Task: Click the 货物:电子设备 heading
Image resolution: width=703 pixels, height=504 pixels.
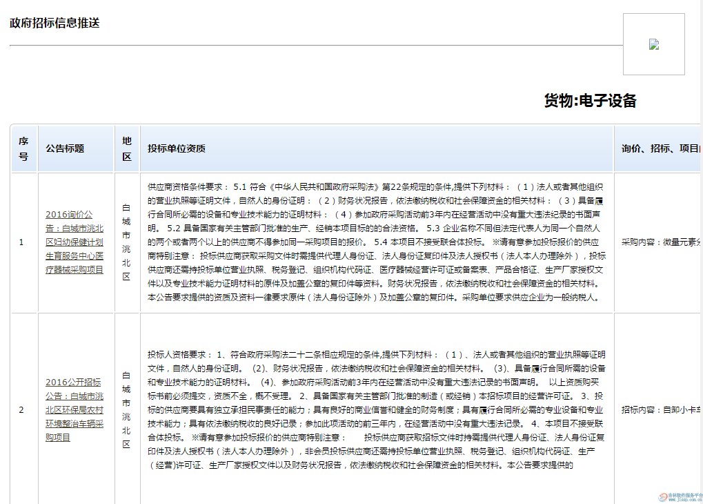Action: pos(590,101)
